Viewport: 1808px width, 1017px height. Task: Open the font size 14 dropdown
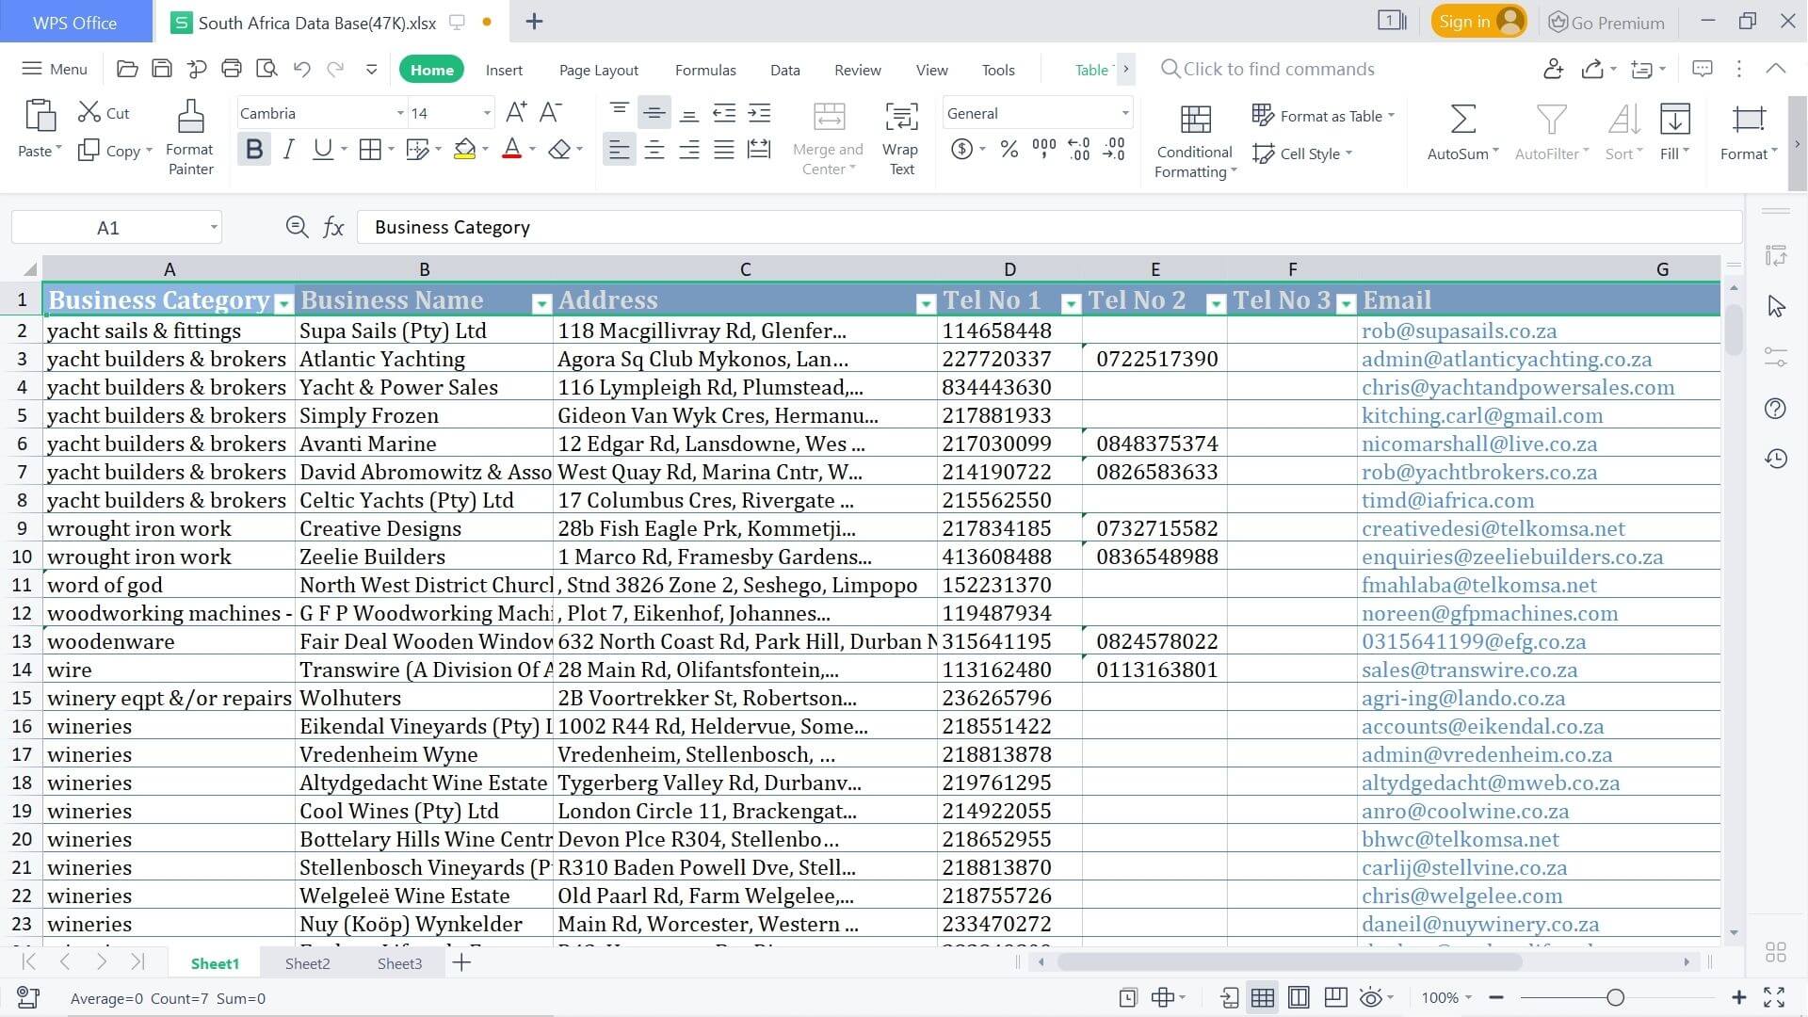pos(487,113)
